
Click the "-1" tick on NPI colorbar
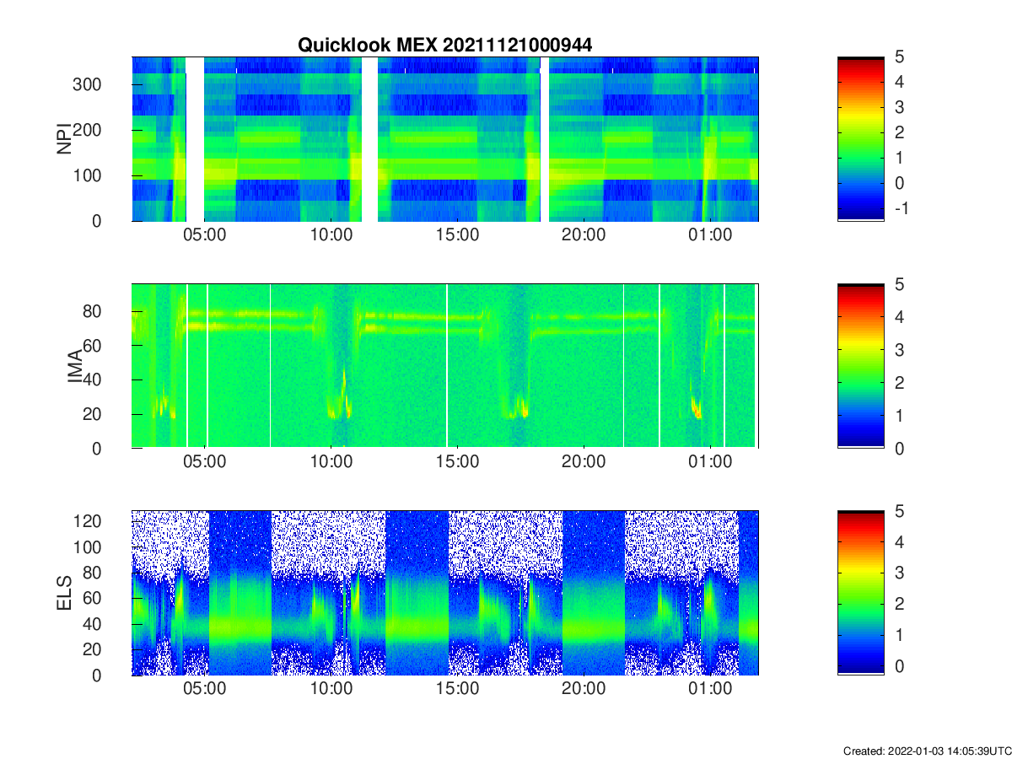[x=900, y=207]
